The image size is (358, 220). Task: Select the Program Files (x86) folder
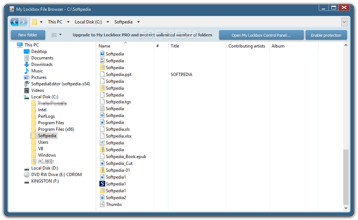pyautogui.click(x=56, y=129)
